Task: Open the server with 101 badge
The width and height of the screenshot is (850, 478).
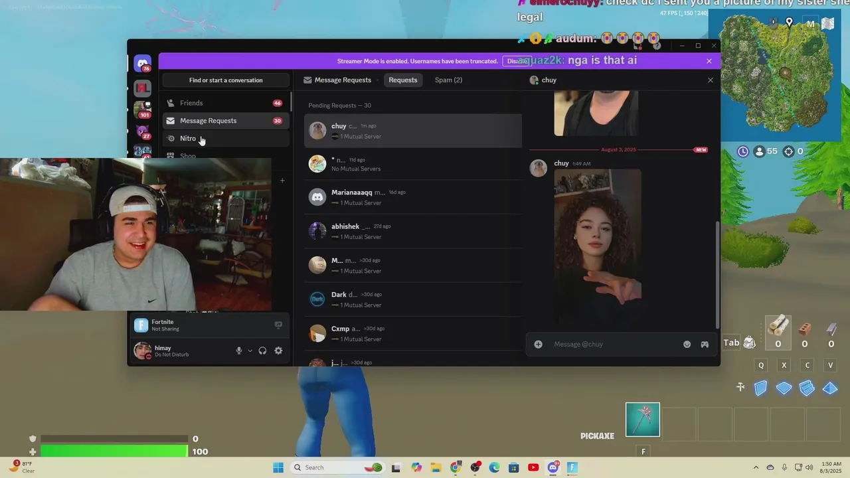Action: (142, 109)
